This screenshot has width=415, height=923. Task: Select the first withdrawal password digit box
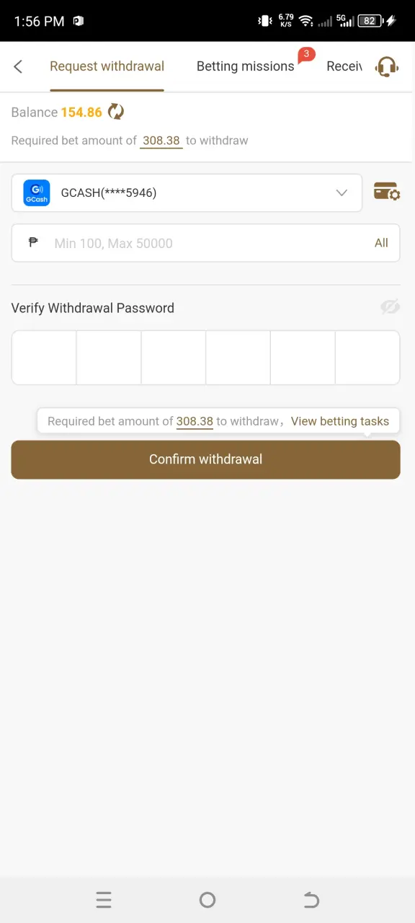(x=44, y=358)
